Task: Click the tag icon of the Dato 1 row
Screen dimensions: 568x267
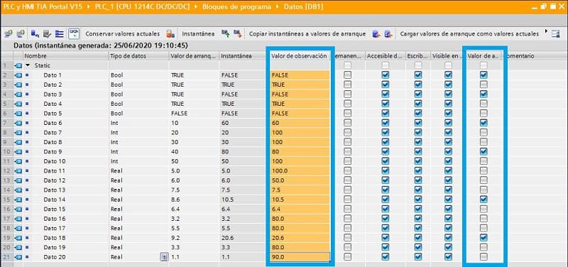Action: [x=18, y=75]
